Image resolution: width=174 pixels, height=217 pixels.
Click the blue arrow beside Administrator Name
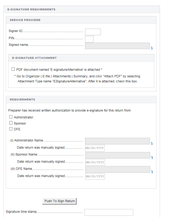[152, 144]
